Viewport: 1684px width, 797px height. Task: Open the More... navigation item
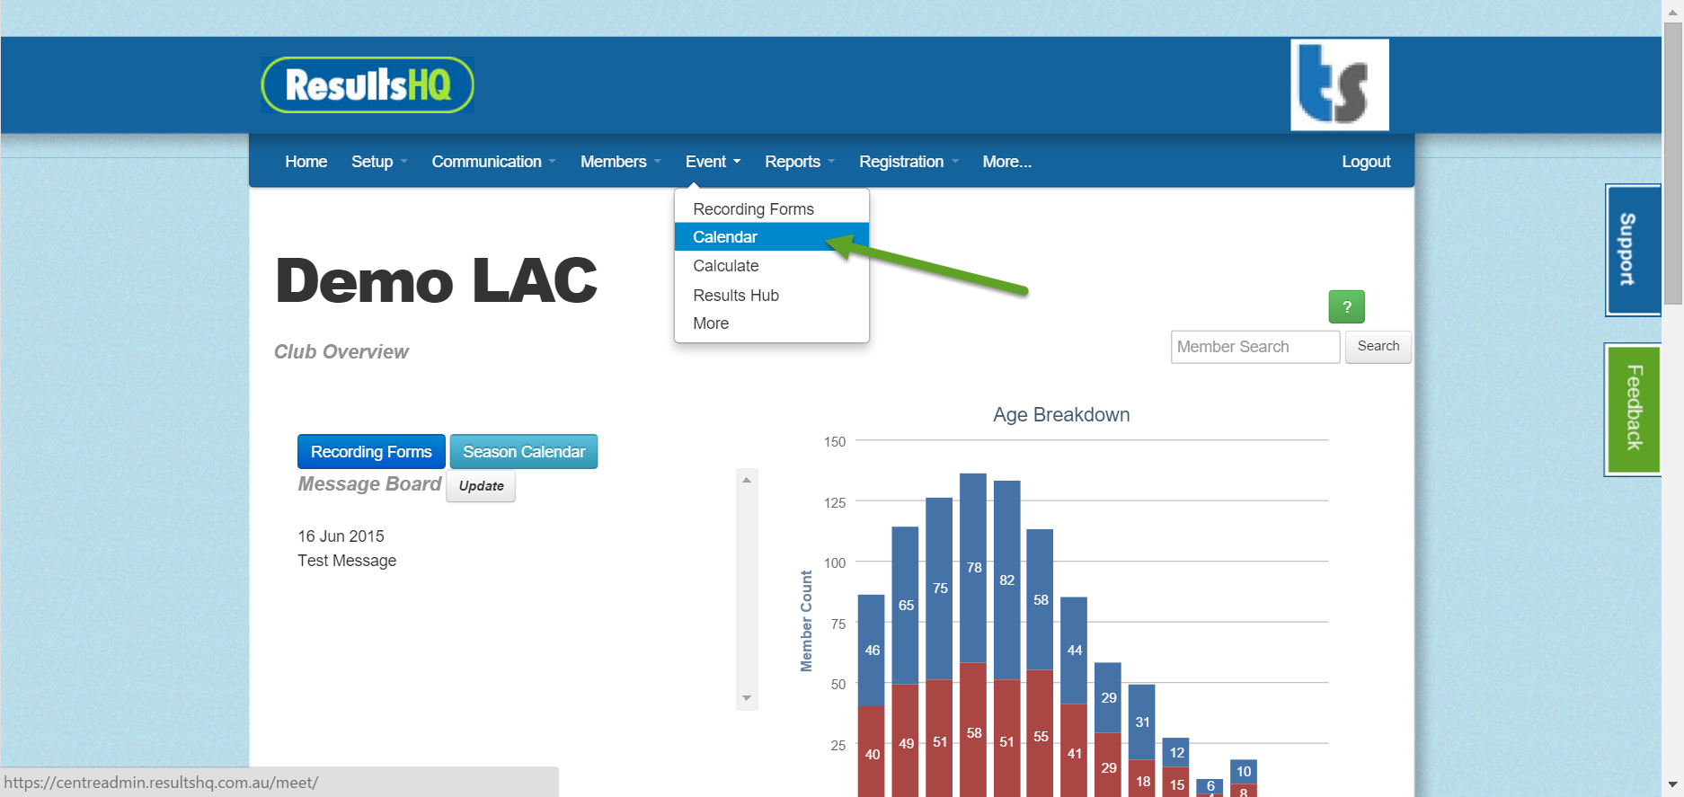(x=1006, y=162)
